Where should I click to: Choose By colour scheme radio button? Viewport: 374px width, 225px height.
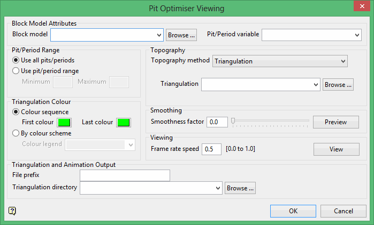click(16, 133)
